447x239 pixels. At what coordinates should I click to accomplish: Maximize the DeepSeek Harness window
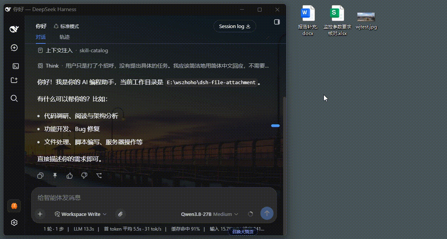pyautogui.click(x=259, y=9)
